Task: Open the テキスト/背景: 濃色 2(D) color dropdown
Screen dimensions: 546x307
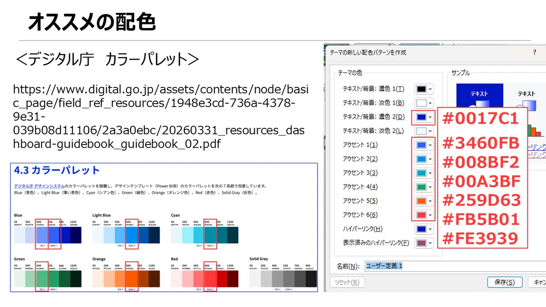Action: tap(424, 117)
